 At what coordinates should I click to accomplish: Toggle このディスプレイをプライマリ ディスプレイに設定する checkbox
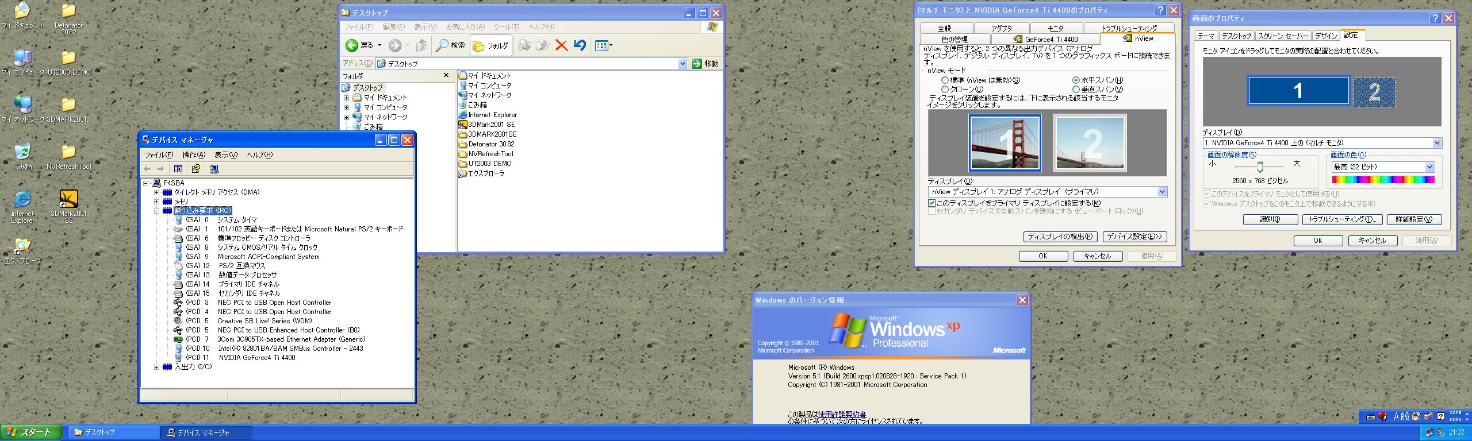point(931,203)
